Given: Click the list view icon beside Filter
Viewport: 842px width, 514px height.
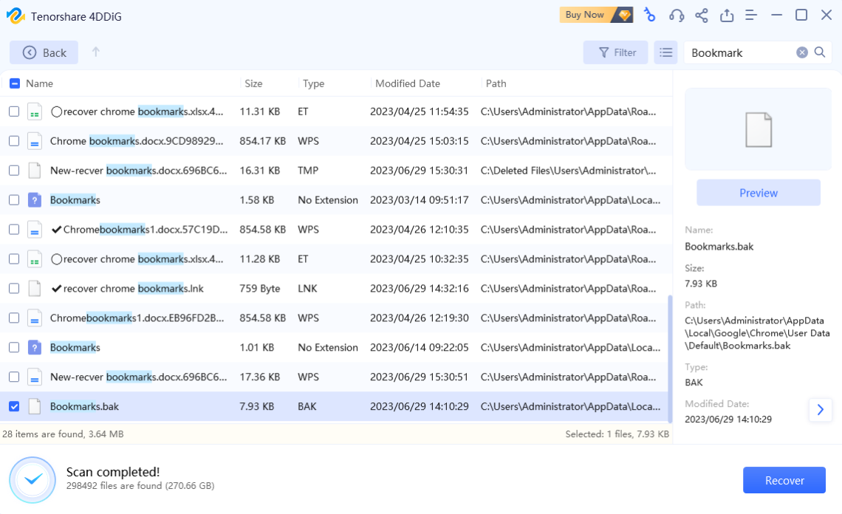Looking at the screenshot, I should (x=665, y=52).
